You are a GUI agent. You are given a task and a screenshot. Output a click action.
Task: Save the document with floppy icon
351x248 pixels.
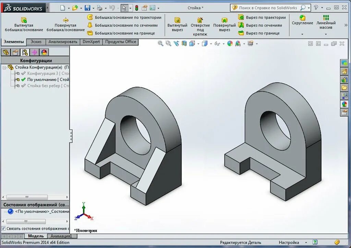pos(87,8)
